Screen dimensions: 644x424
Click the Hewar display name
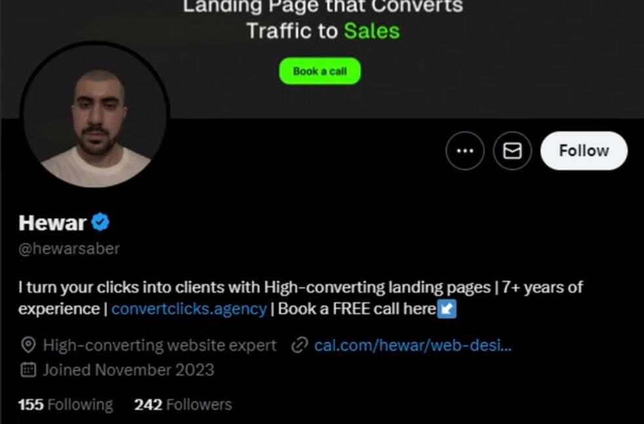click(52, 222)
